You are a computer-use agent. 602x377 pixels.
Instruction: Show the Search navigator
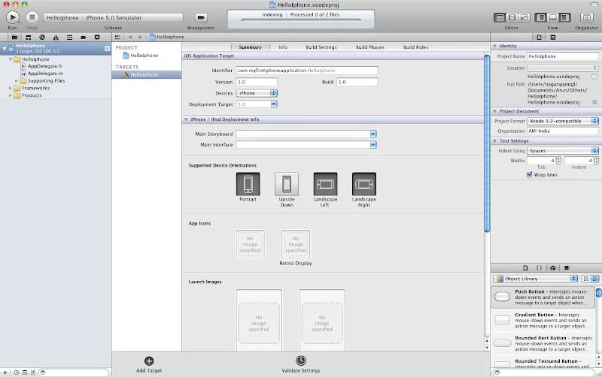[x=42, y=37]
